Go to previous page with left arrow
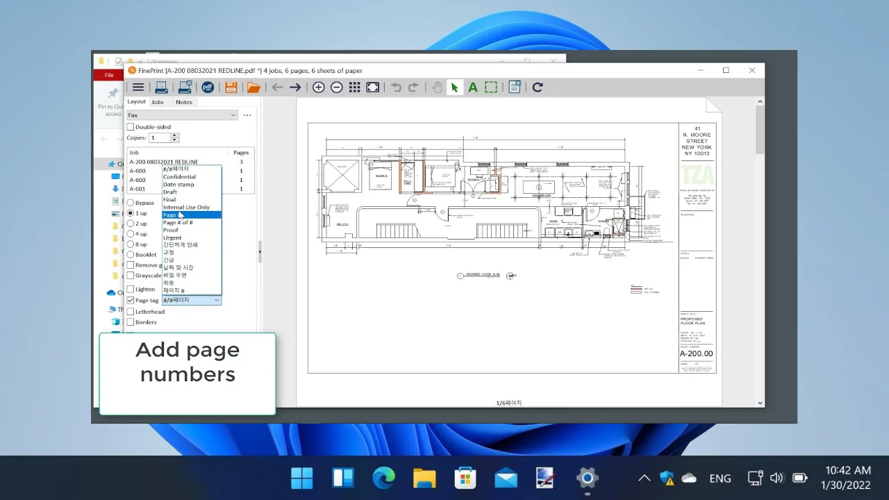Screen dimensions: 889x500 (277, 87)
